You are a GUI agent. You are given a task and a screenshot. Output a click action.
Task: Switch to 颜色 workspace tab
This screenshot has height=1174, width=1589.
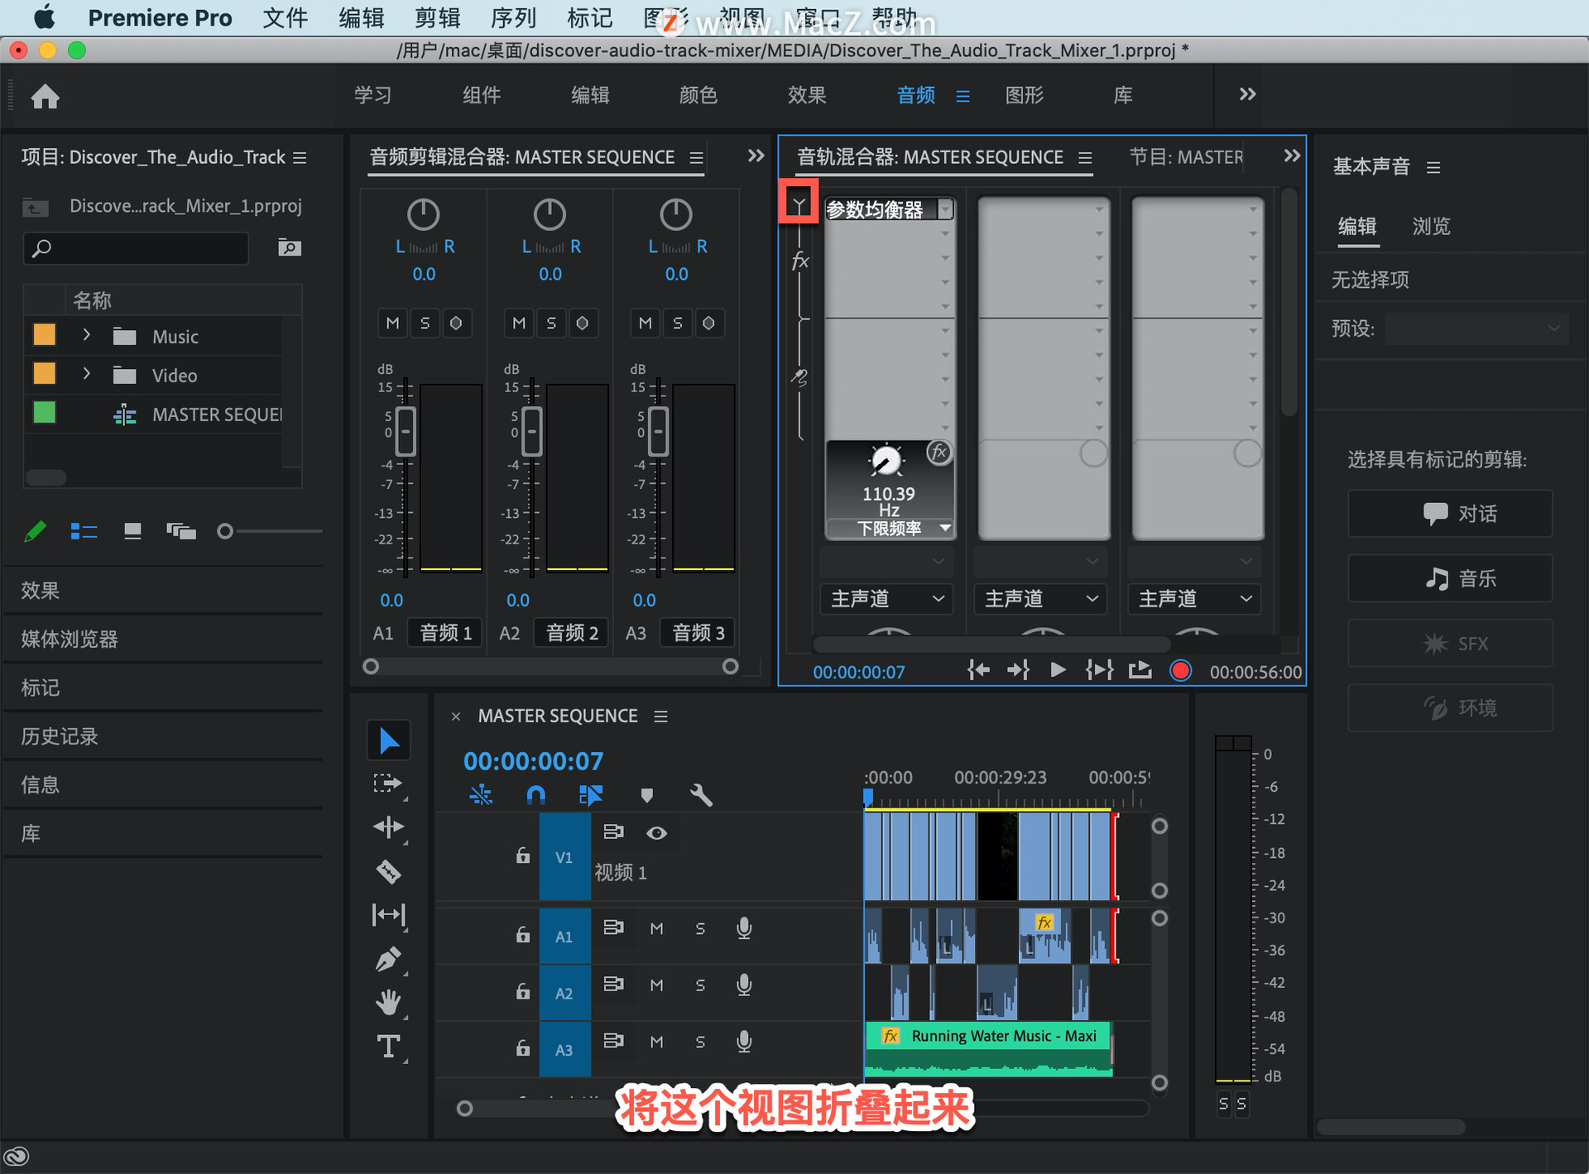[698, 95]
